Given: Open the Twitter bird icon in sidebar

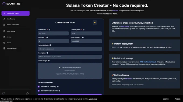Looking at the screenshot, I should coord(3,93).
